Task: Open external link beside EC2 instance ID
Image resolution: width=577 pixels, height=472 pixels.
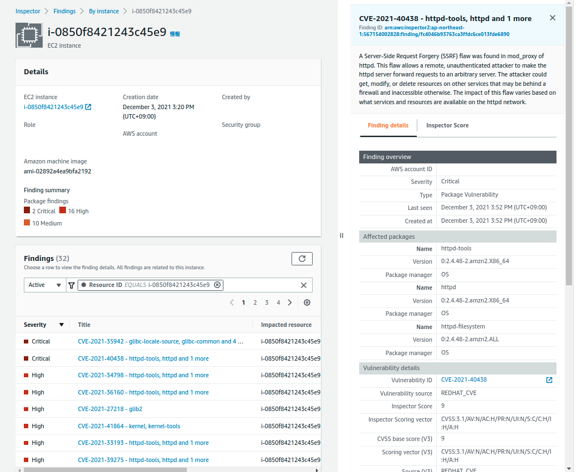Action: point(88,107)
